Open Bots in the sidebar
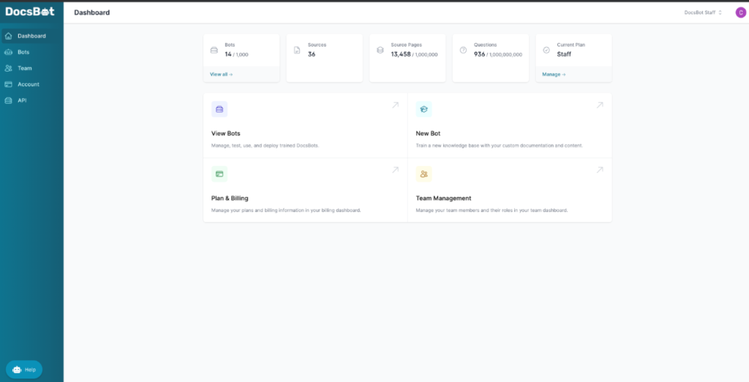The image size is (749, 382). [31, 52]
